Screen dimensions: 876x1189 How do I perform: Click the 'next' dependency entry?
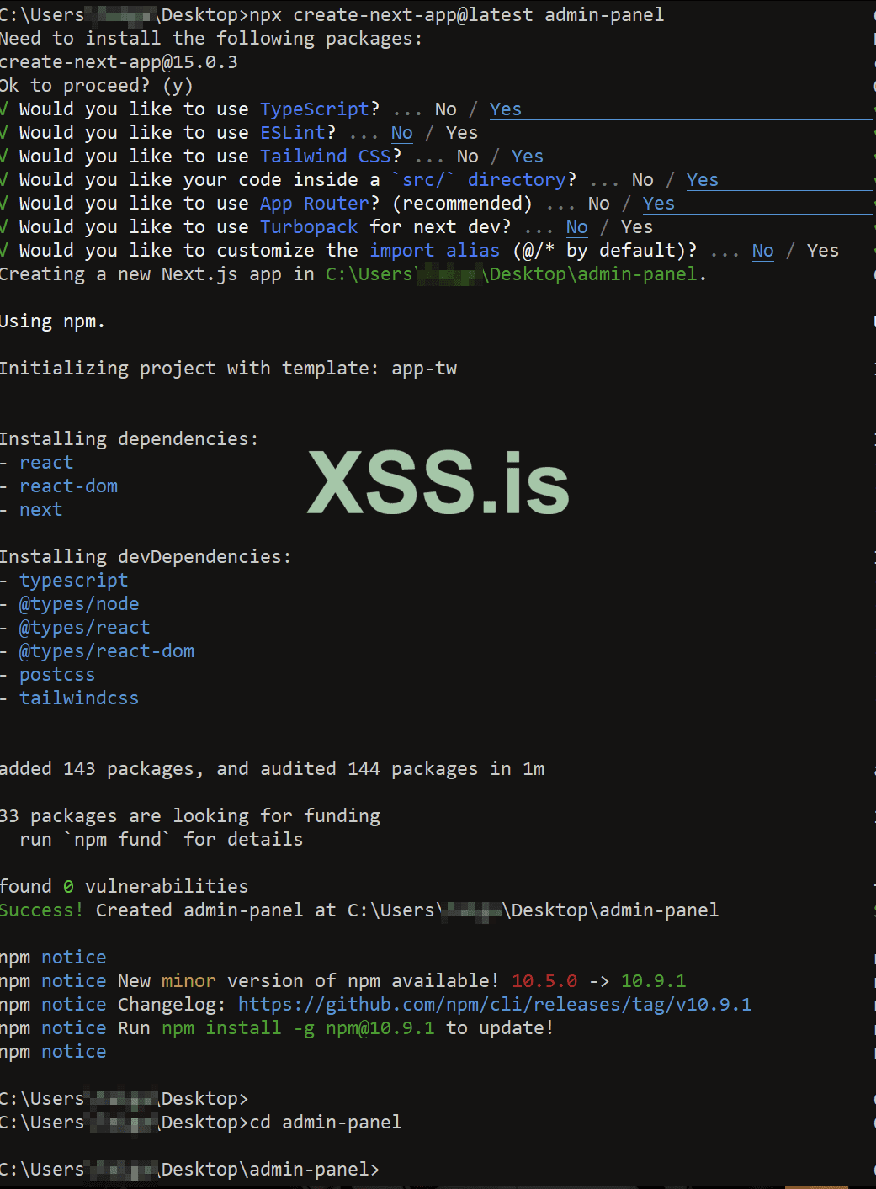[x=41, y=510]
